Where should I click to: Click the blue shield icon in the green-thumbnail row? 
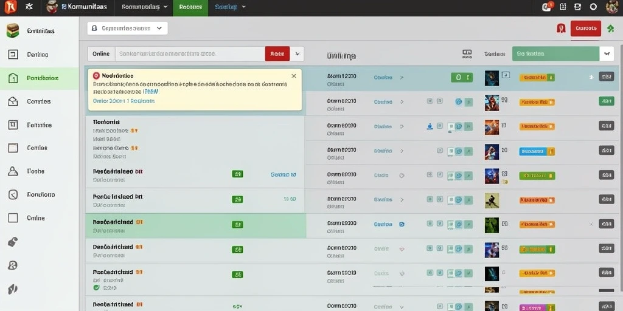click(402, 224)
